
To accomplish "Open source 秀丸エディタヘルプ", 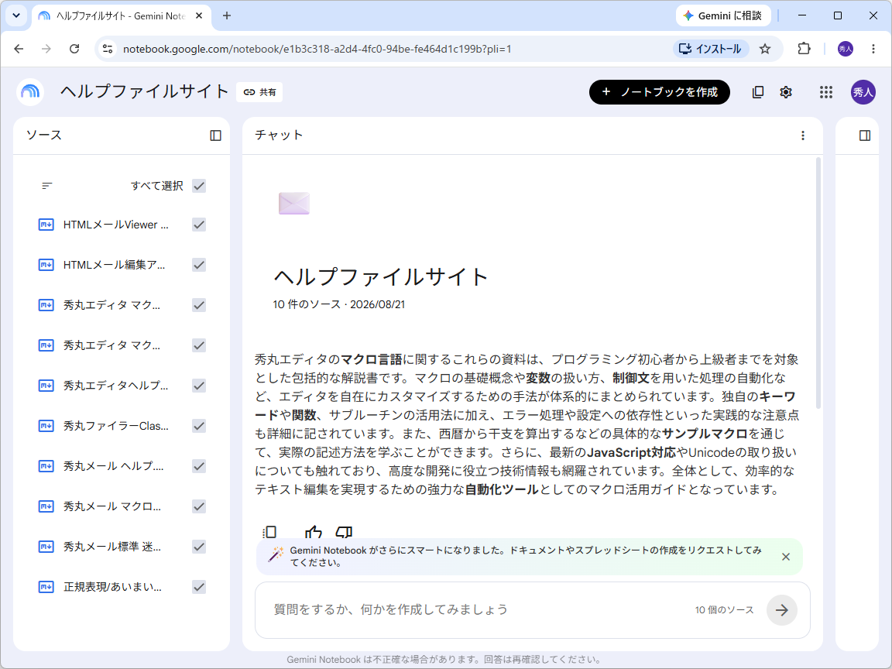I will [x=116, y=386].
